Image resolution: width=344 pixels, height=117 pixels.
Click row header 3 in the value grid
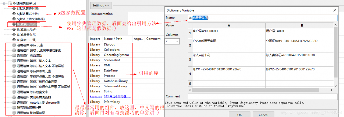(x=190, y=59)
